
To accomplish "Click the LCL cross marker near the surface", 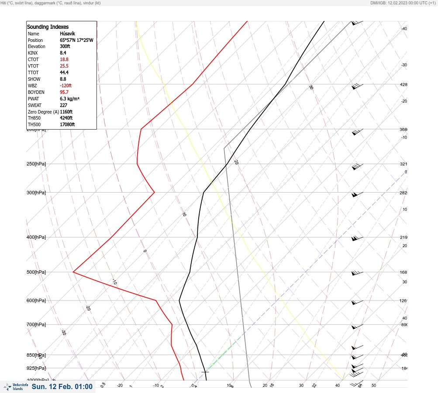I will point(205,372).
